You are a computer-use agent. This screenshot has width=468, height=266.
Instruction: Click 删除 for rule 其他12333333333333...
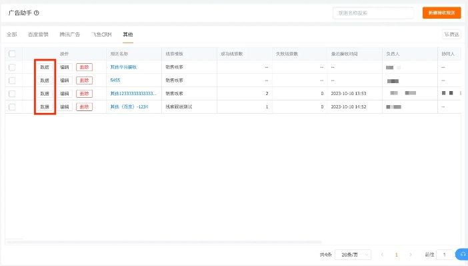[85, 94]
